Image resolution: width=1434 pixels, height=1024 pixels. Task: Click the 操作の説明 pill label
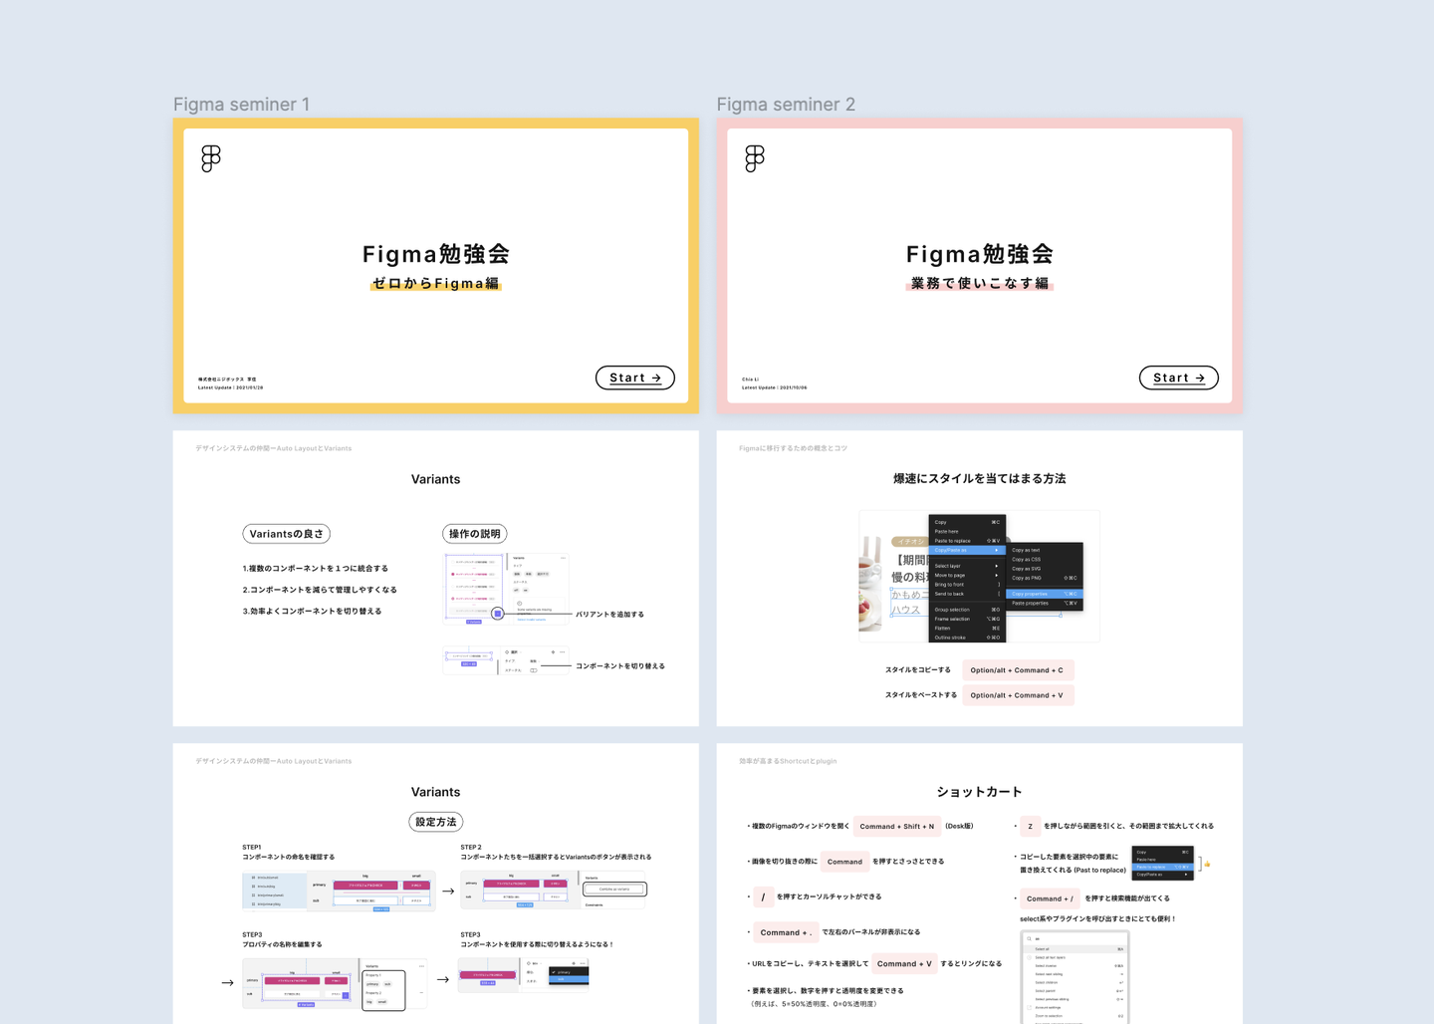click(475, 534)
